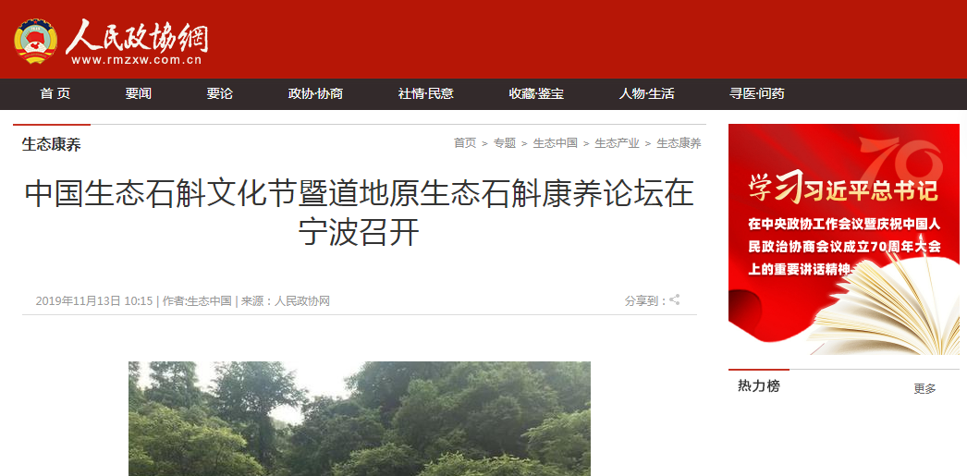Open the 更多 link beside 热力榜
The image size is (967, 476).
[924, 388]
